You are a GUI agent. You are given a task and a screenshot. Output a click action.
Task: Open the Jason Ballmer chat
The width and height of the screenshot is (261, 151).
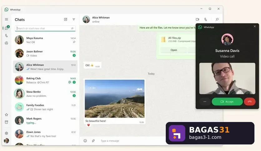coord(45,54)
